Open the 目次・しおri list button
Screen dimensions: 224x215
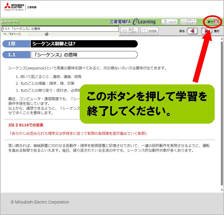129,31
